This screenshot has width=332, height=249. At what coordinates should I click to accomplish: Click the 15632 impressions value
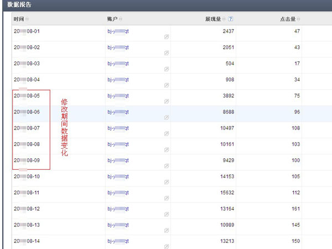click(x=225, y=193)
